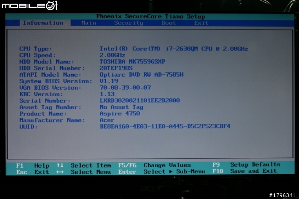Select the Aspire 4750 product value
Viewport: 299px width, 199px height.
(120, 114)
